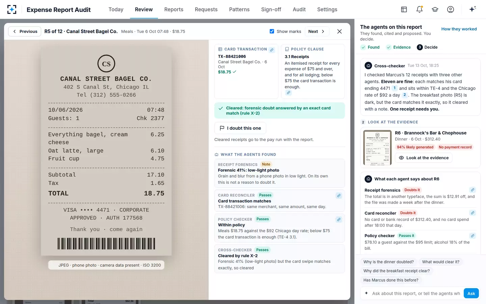486x304 pixels.
Task: Click the citation marker 2 in Cross-checker text
Action: click(x=405, y=95)
